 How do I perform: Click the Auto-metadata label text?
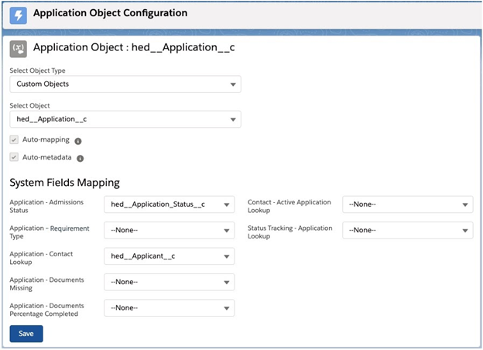click(x=47, y=157)
